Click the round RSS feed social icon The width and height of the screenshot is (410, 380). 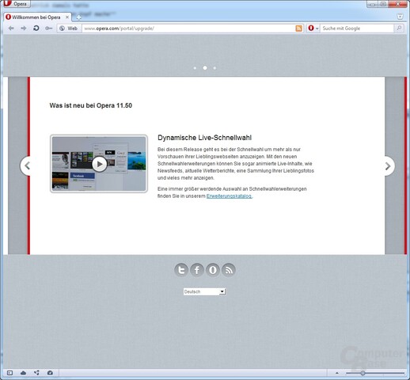[x=229, y=270]
